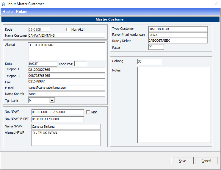221x170 pixels.
Task: Select the Kota input field
Action: pyautogui.click(x=43, y=64)
